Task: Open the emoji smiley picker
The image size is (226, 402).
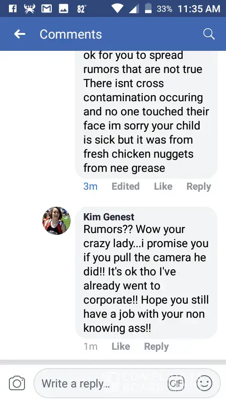Action: point(204,383)
